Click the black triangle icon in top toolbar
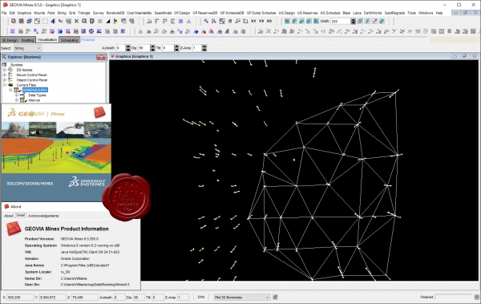Viewport: 481px width, 304px height. click(108, 21)
